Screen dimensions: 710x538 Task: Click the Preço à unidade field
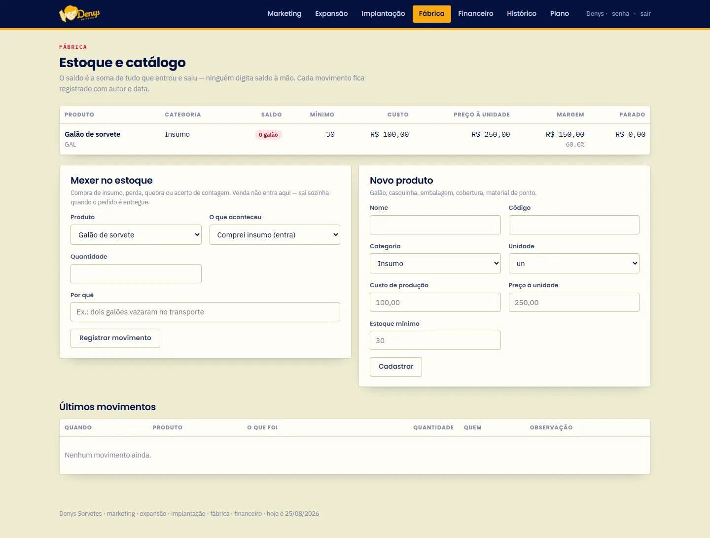tap(574, 303)
